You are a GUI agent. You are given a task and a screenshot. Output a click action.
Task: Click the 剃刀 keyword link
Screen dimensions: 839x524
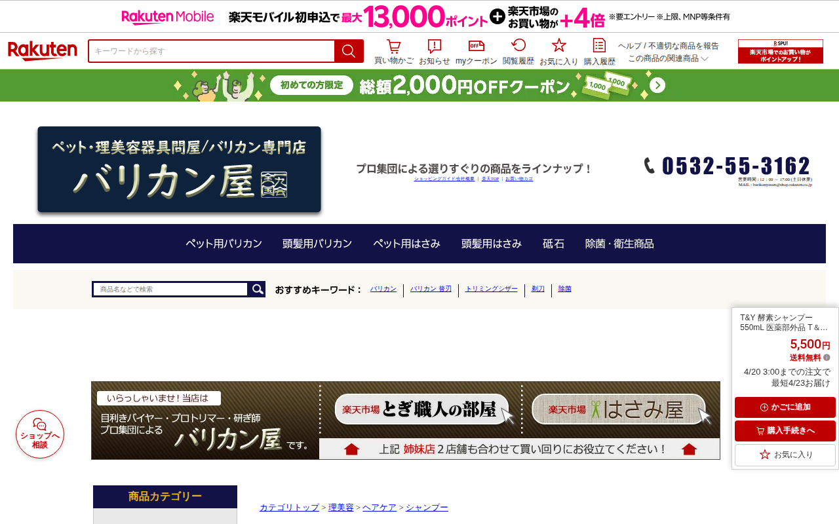click(538, 289)
